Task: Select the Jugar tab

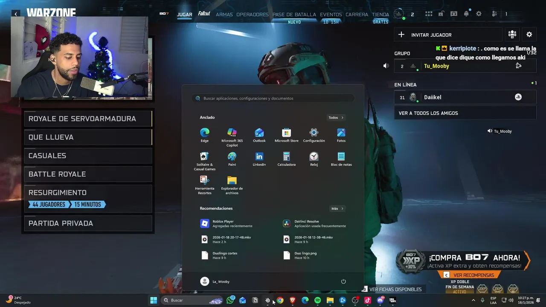Action: tap(185, 14)
